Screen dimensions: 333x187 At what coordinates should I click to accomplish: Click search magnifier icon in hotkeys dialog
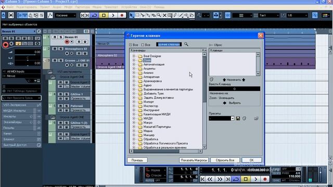pyautogui.click(x=186, y=44)
